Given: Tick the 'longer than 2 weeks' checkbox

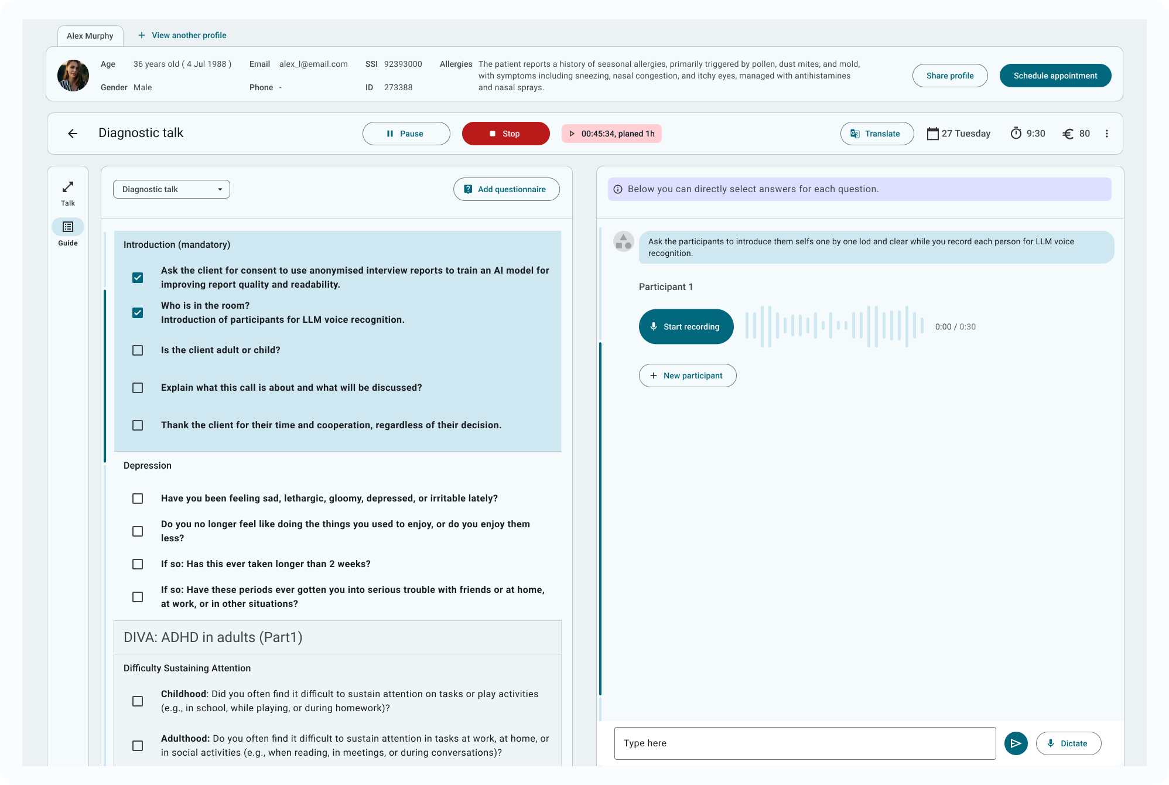Looking at the screenshot, I should pos(138,564).
